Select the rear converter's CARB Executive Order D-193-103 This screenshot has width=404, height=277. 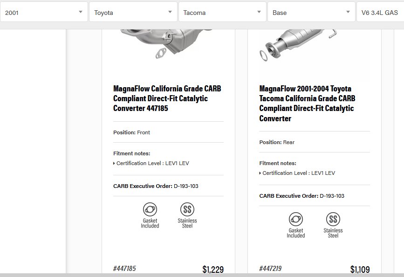[301, 196]
